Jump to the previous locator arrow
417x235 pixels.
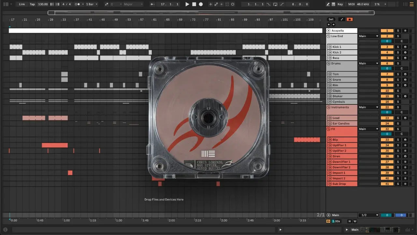click(x=329, y=24)
